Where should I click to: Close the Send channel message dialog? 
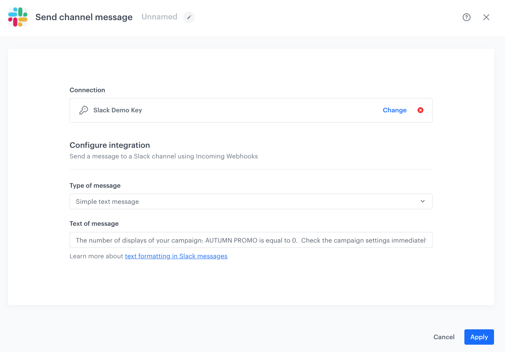tap(486, 17)
